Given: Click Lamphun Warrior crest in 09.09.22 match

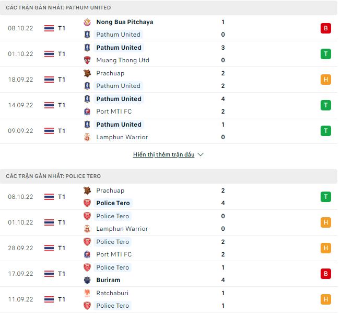Looking at the screenshot, I should tap(87, 137).
